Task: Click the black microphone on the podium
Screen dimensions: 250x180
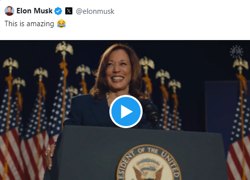Action: (150, 112)
